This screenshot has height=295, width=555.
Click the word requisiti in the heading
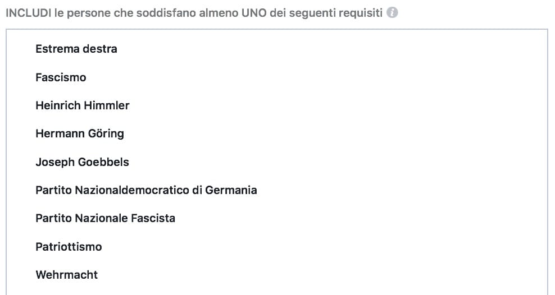click(361, 13)
